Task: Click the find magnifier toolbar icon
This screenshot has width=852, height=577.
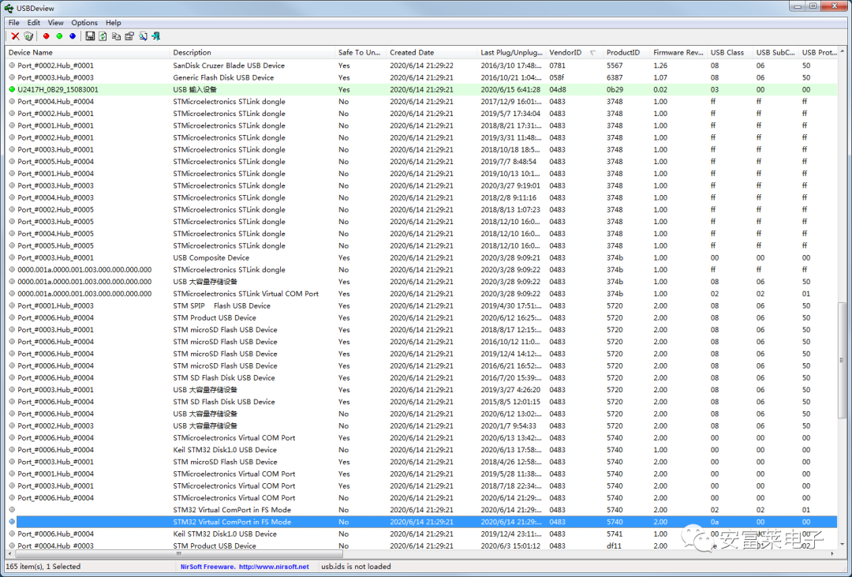Action: 143,36
